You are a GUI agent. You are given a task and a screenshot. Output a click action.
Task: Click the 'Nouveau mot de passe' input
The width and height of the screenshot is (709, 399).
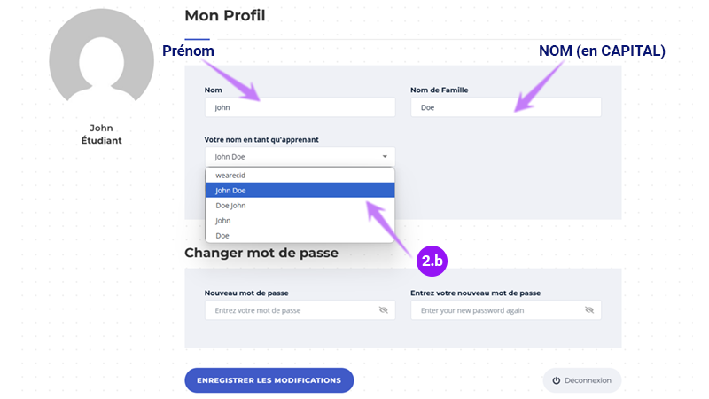click(300, 309)
